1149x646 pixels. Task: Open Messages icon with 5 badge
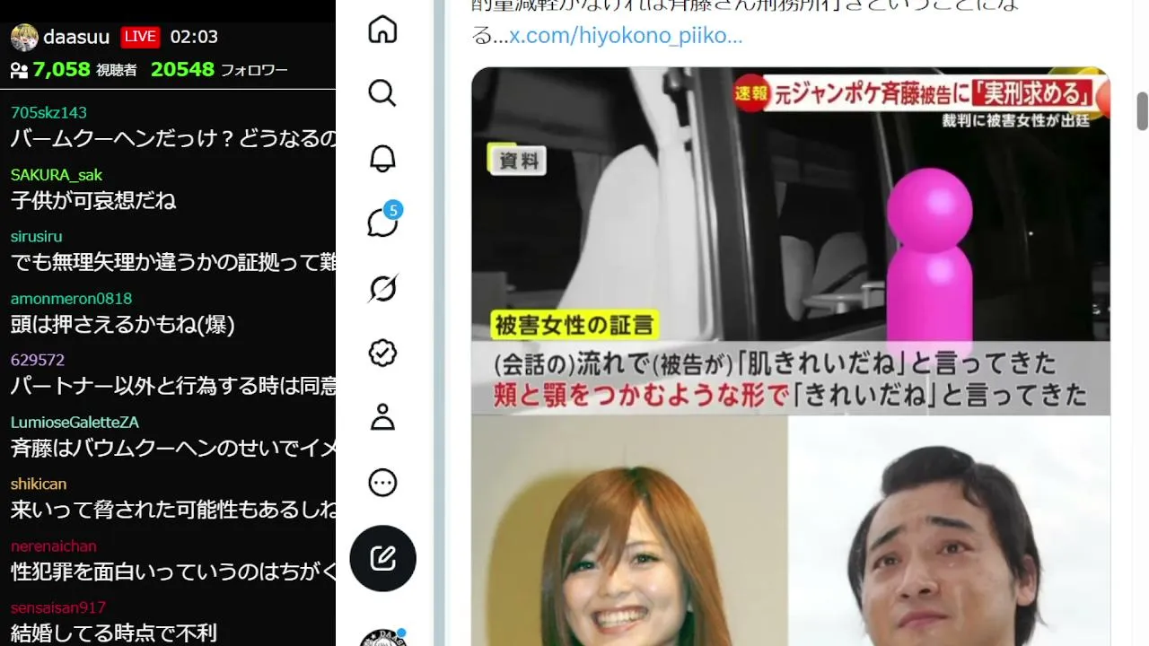383,223
